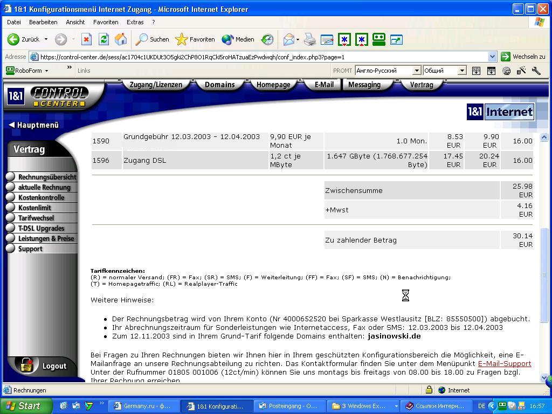Open Kostenkontrolle in the sidebar

42,197
